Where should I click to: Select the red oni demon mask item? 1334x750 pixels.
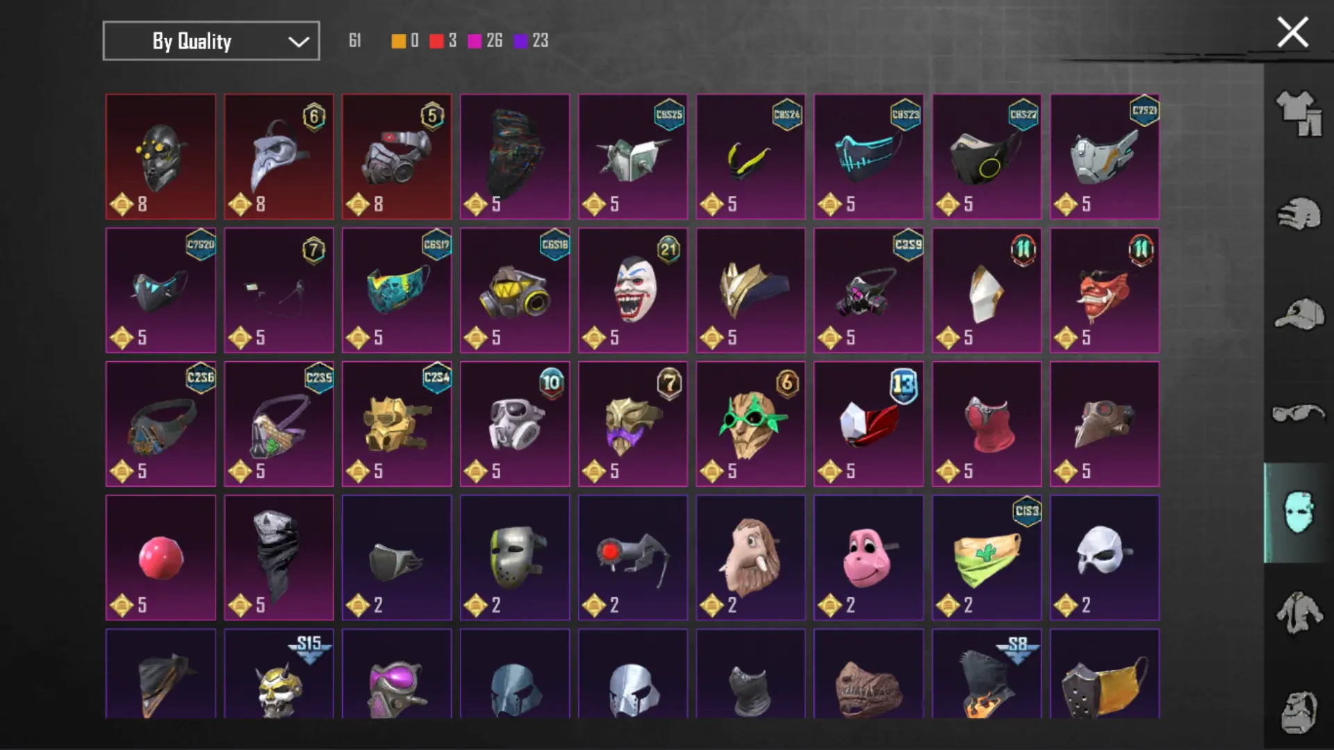pyautogui.click(x=1105, y=290)
